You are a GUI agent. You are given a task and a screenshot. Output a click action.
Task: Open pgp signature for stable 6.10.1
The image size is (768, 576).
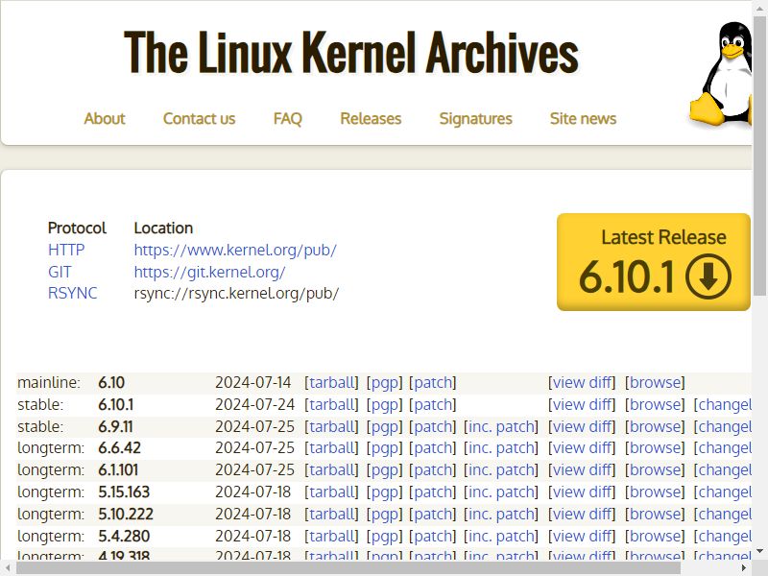tap(385, 405)
